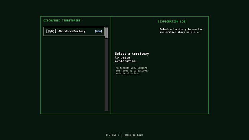Click the 'Back to Farm' hint

[125, 135]
